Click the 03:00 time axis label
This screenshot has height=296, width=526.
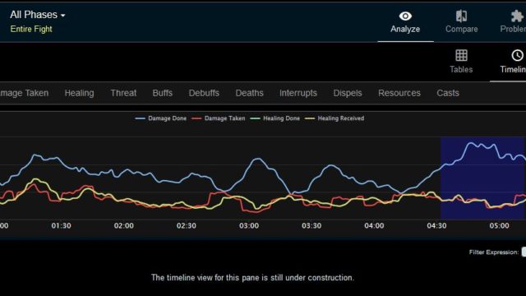(x=249, y=226)
